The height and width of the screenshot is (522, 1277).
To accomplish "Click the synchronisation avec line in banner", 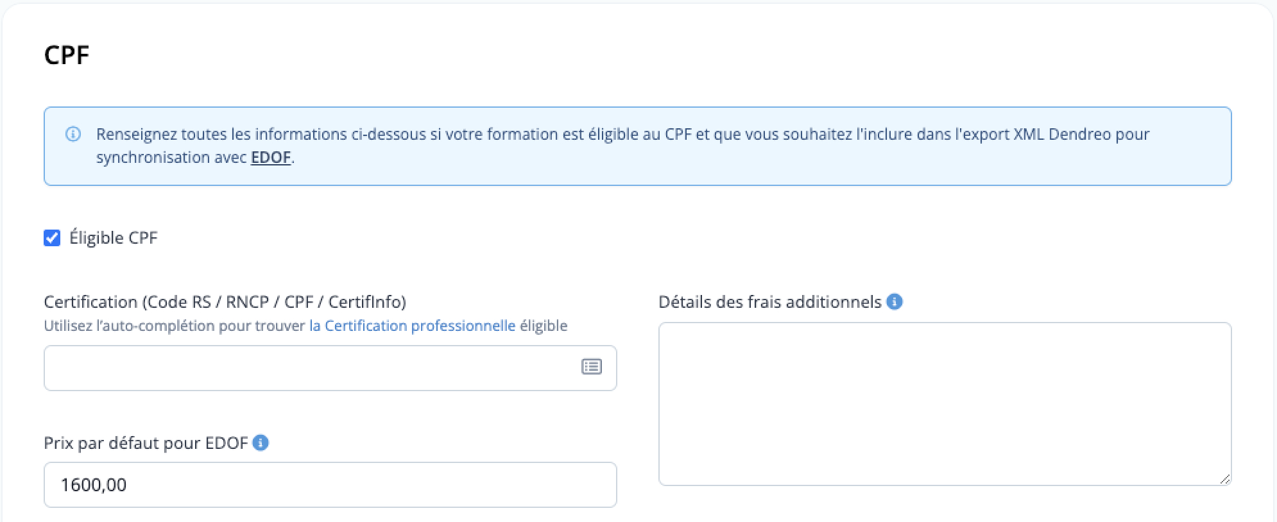I will [195, 157].
